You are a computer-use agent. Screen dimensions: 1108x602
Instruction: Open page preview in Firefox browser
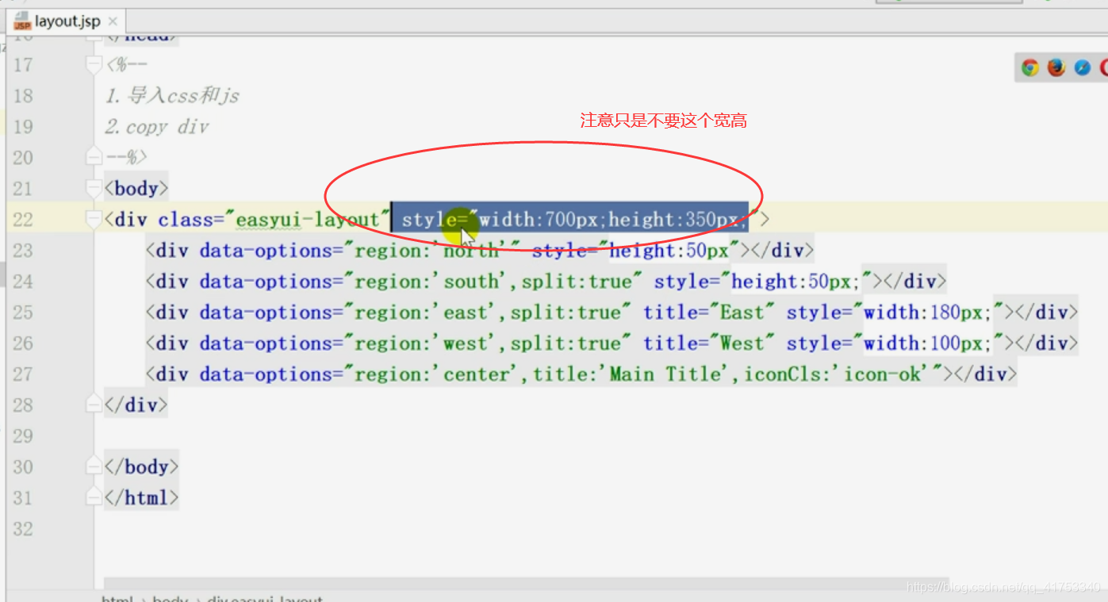1056,67
